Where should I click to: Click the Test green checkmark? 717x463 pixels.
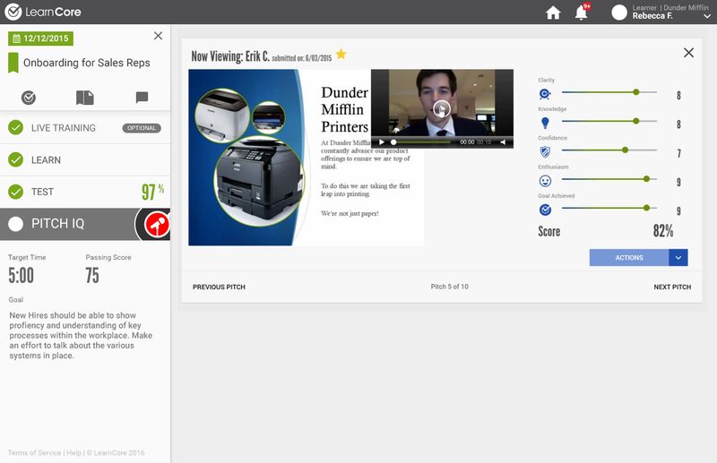[15, 192]
